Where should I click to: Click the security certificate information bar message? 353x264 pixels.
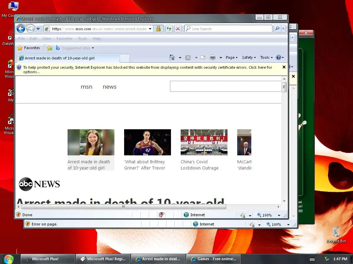pos(148,69)
